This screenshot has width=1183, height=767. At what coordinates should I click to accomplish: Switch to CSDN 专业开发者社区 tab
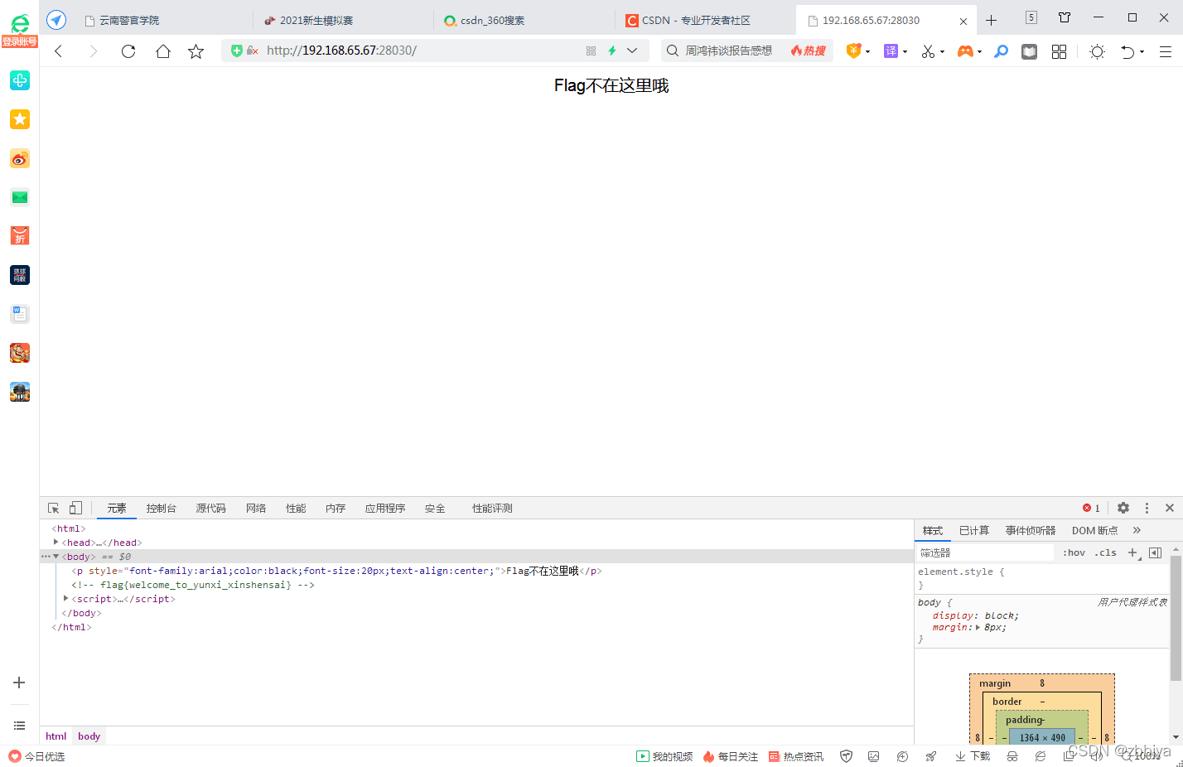point(704,20)
